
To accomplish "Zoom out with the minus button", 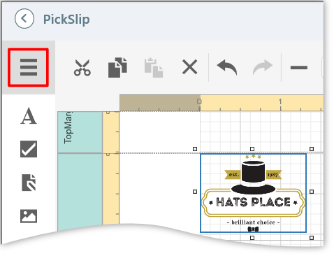I will pos(299,68).
